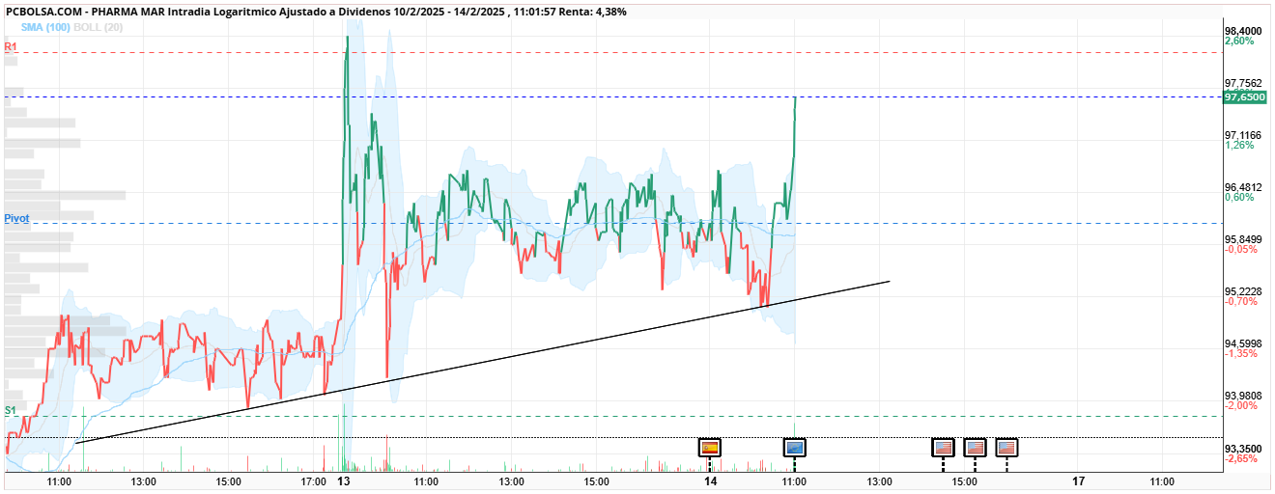Open the Spain flag economic event marker
Image resolution: width=1275 pixels, height=494 pixels.
tap(710, 448)
